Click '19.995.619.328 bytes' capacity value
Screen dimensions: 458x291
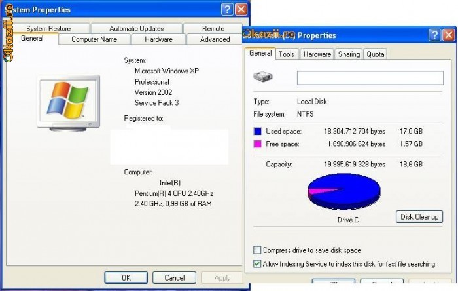coord(355,164)
